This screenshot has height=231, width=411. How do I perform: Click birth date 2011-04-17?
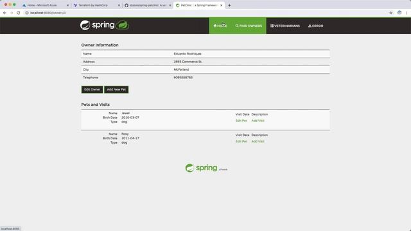(x=130, y=138)
